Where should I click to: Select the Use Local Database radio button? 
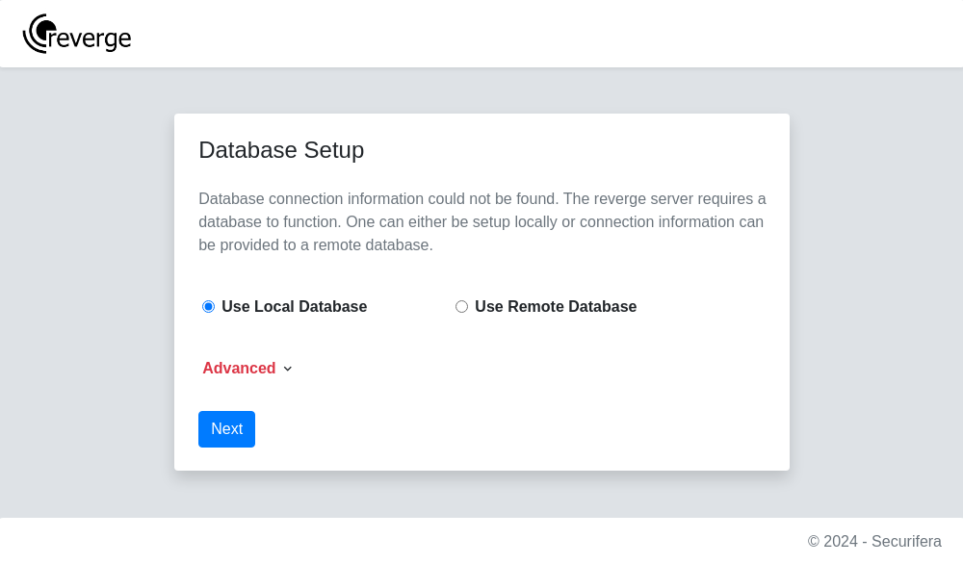208,306
